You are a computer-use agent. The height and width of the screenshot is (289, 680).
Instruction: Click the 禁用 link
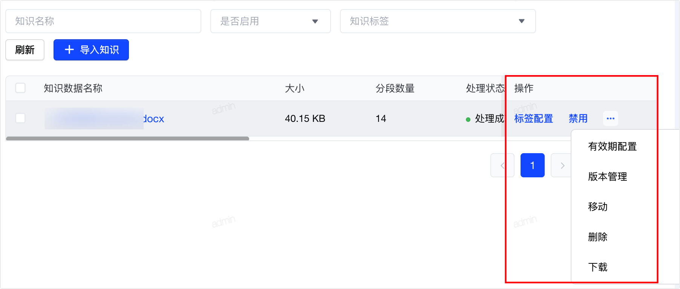578,118
